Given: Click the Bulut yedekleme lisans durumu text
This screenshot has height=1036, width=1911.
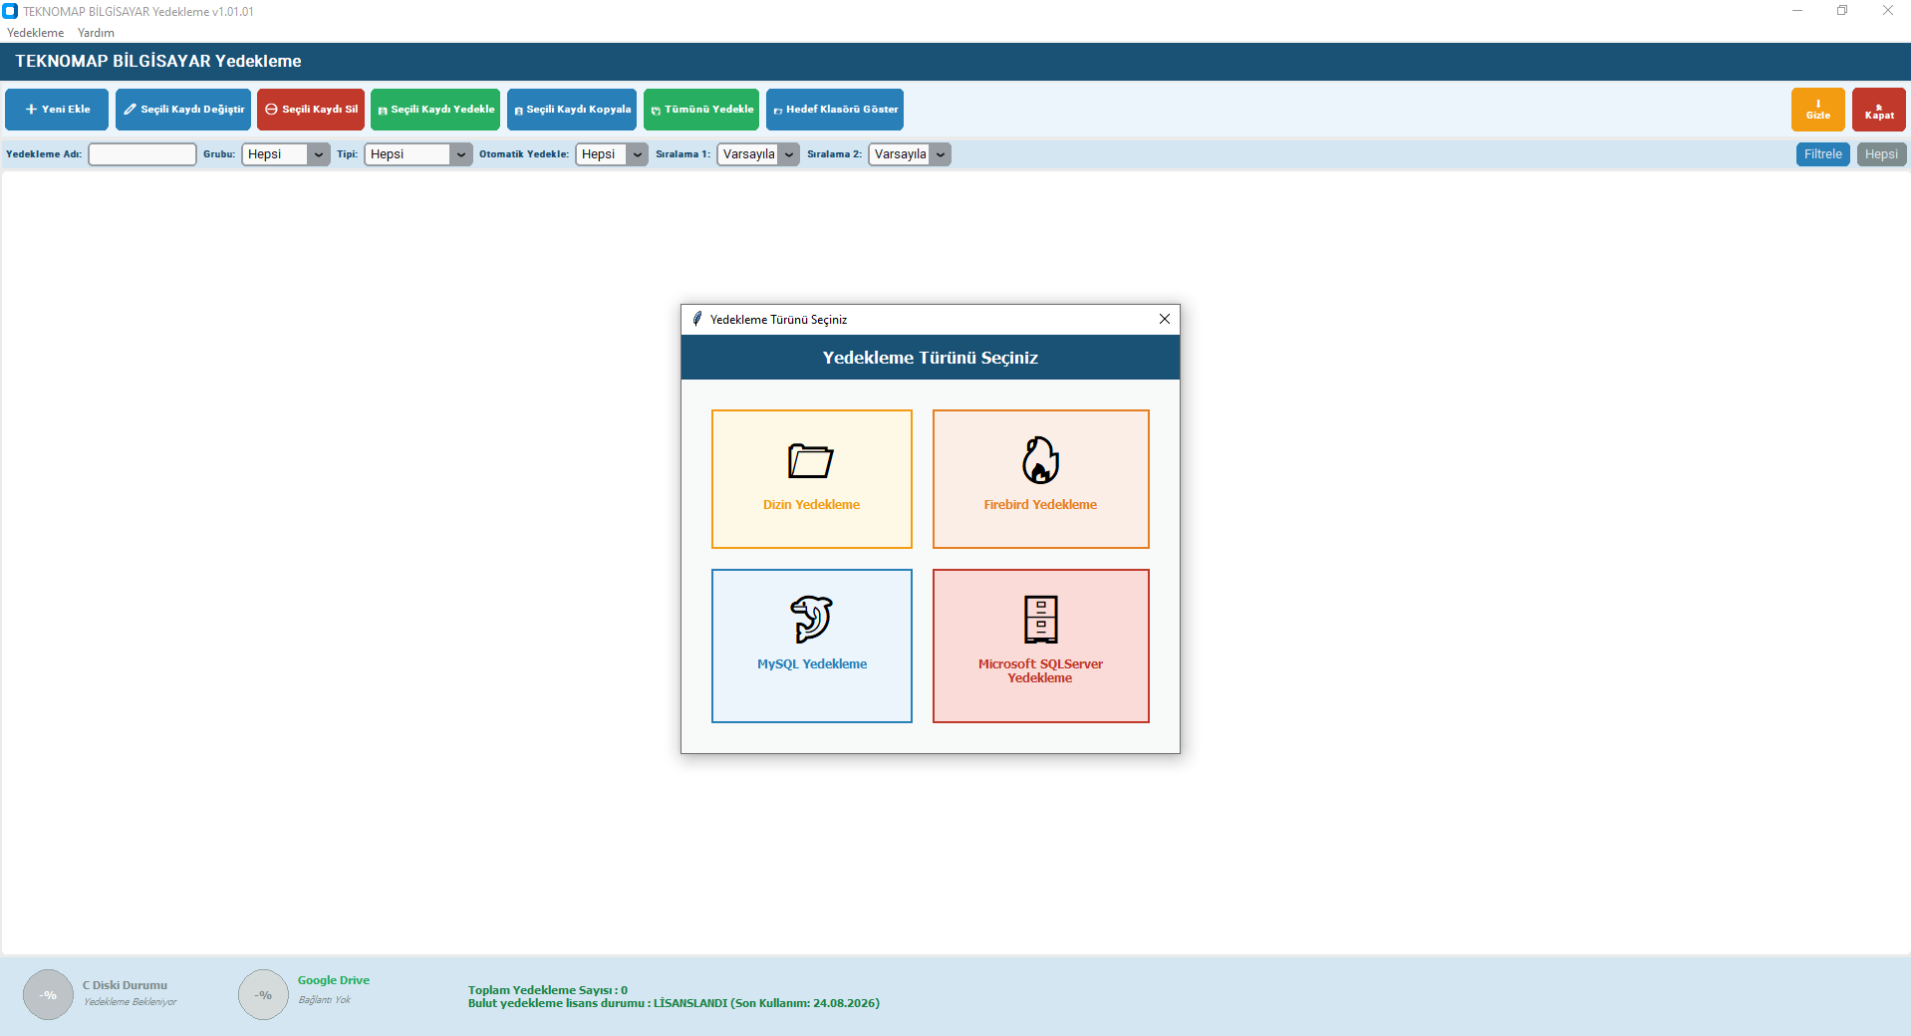Looking at the screenshot, I should pos(674,1003).
